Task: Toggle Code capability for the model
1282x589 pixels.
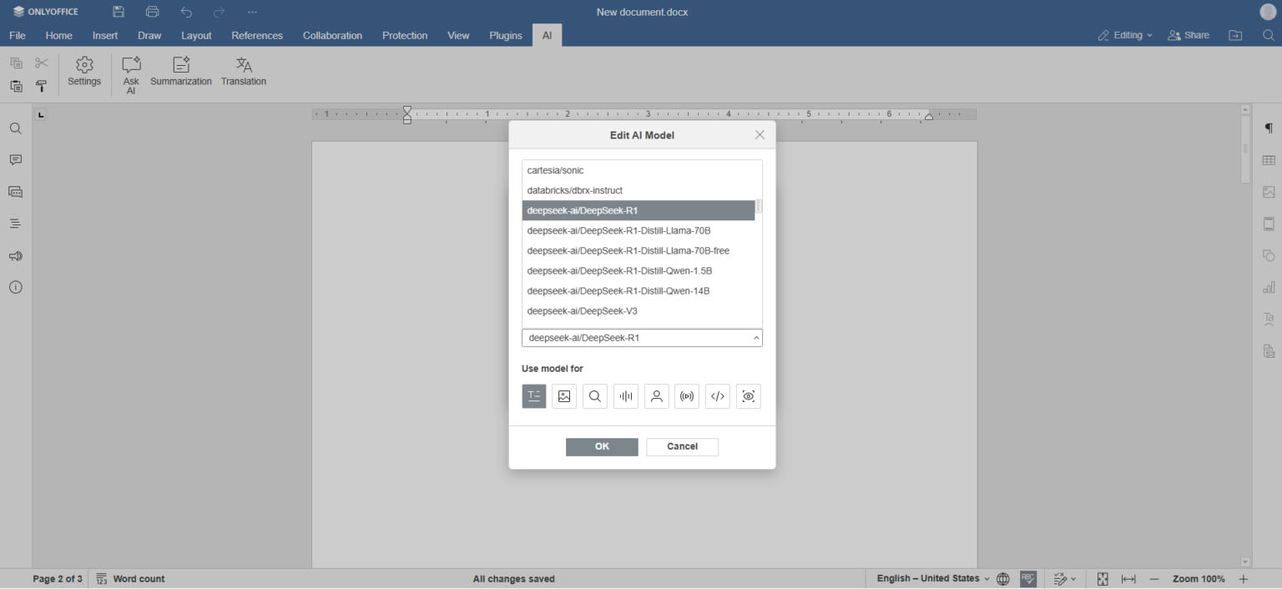Action: pyautogui.click(x=718, y=396)
